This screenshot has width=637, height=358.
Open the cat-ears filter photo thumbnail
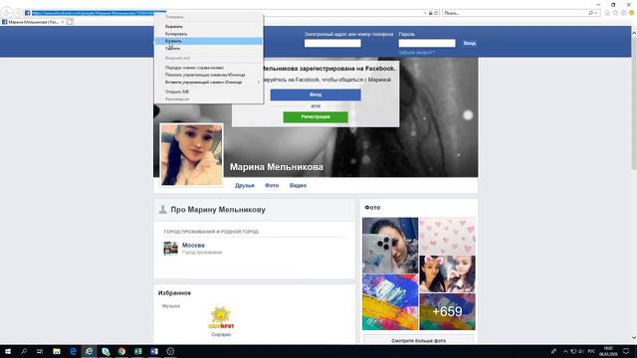pyautogui.click(x=447, y=274)
